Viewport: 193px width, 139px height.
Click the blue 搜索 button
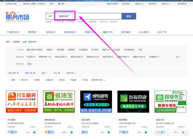[129, 16]
